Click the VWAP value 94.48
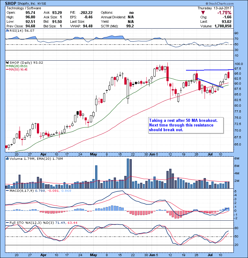This screenshot has width=248, height=258. 88,26
